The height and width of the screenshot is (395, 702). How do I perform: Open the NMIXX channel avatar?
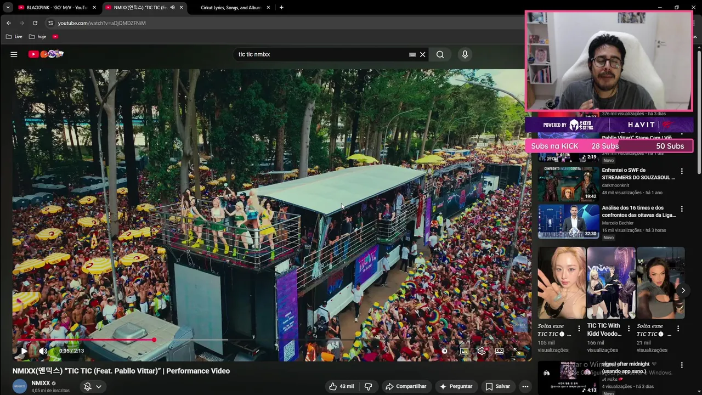[20, 386]
